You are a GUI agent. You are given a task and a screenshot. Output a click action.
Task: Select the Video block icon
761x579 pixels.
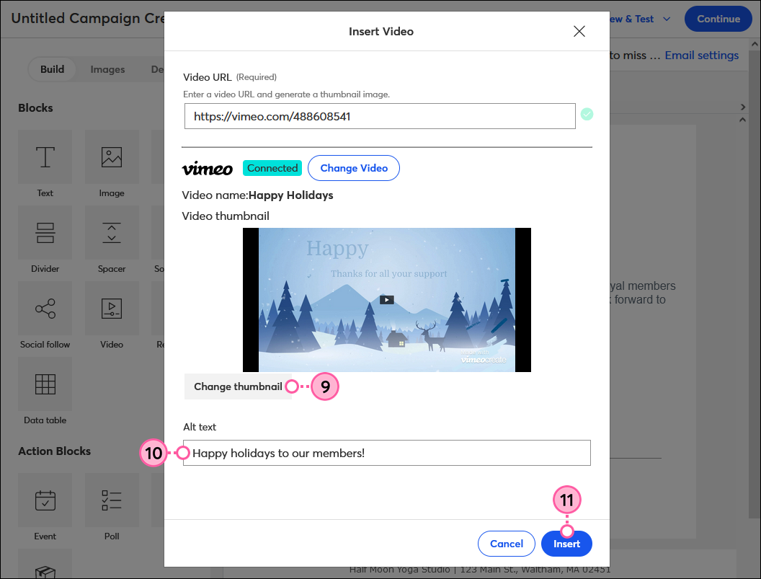point(112,309)
